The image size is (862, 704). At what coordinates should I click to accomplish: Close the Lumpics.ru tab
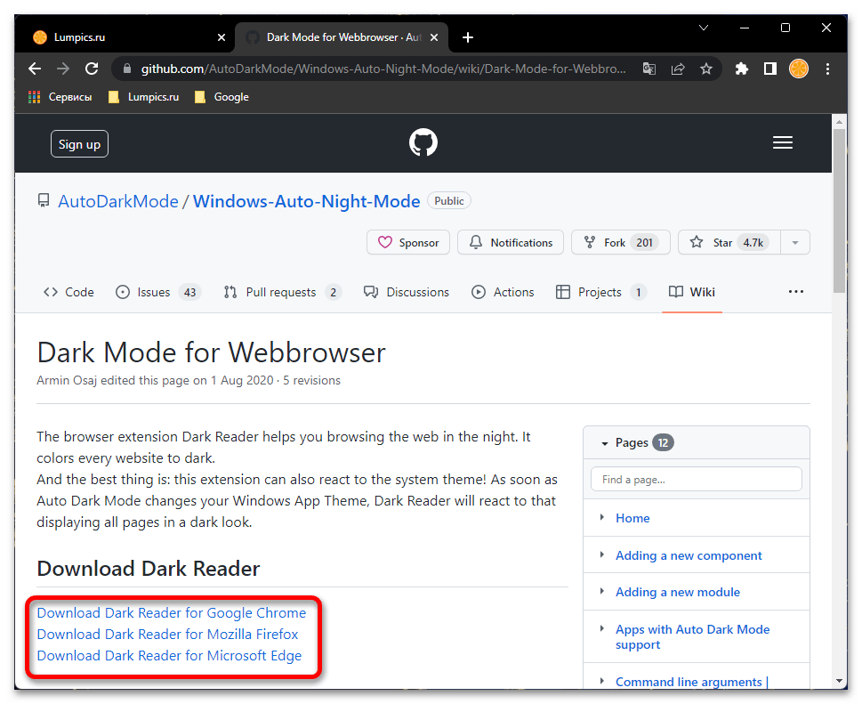[222, 37]
